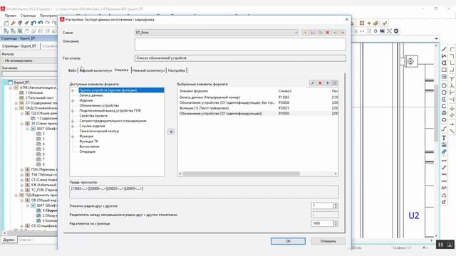Expand 'Изделия' tree node
This screenshot has height=256, width=456.
click(73, 101)
